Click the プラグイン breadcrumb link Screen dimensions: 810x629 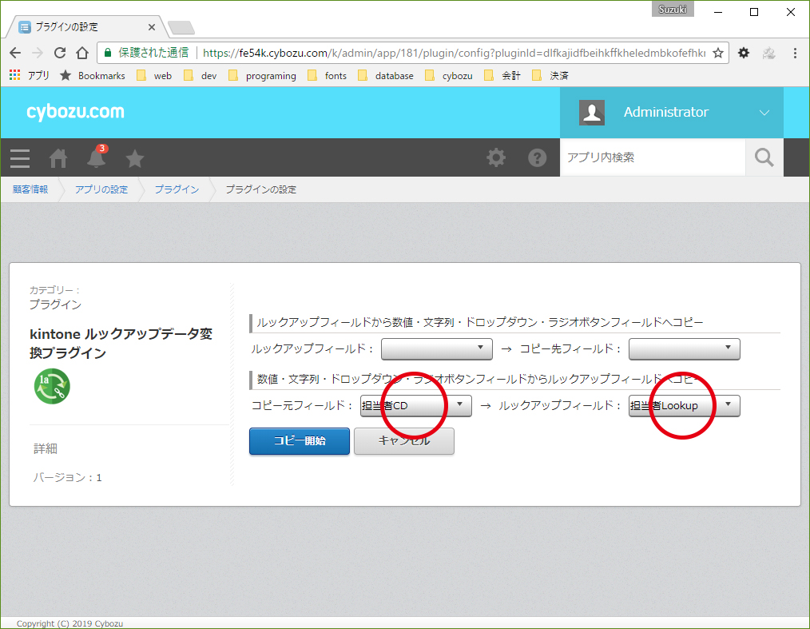(177, 189)
